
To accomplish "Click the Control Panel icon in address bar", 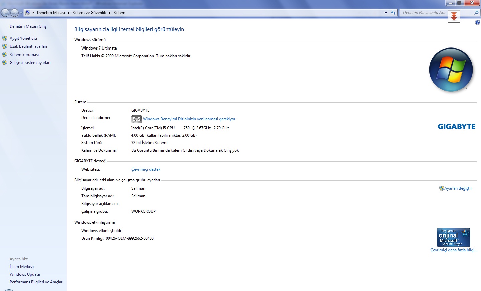I will click(28, 13).
